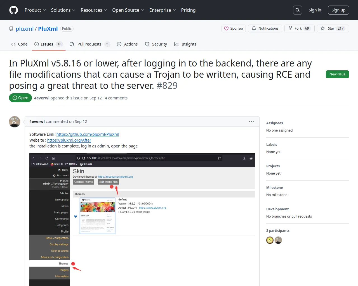
Task: Open the Actions tab
Action: coord(127,44)
